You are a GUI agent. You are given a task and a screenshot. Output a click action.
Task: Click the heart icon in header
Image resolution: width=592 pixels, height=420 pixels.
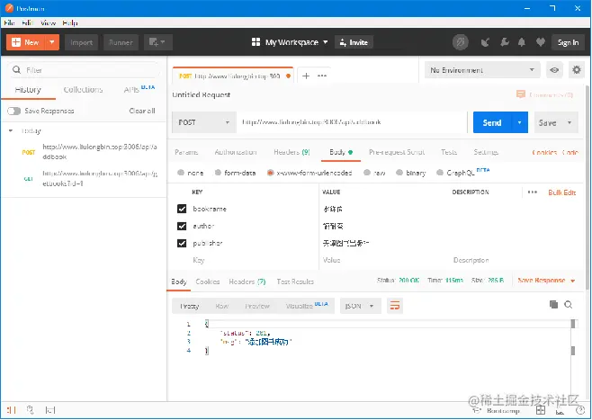(x=541, y=42)
